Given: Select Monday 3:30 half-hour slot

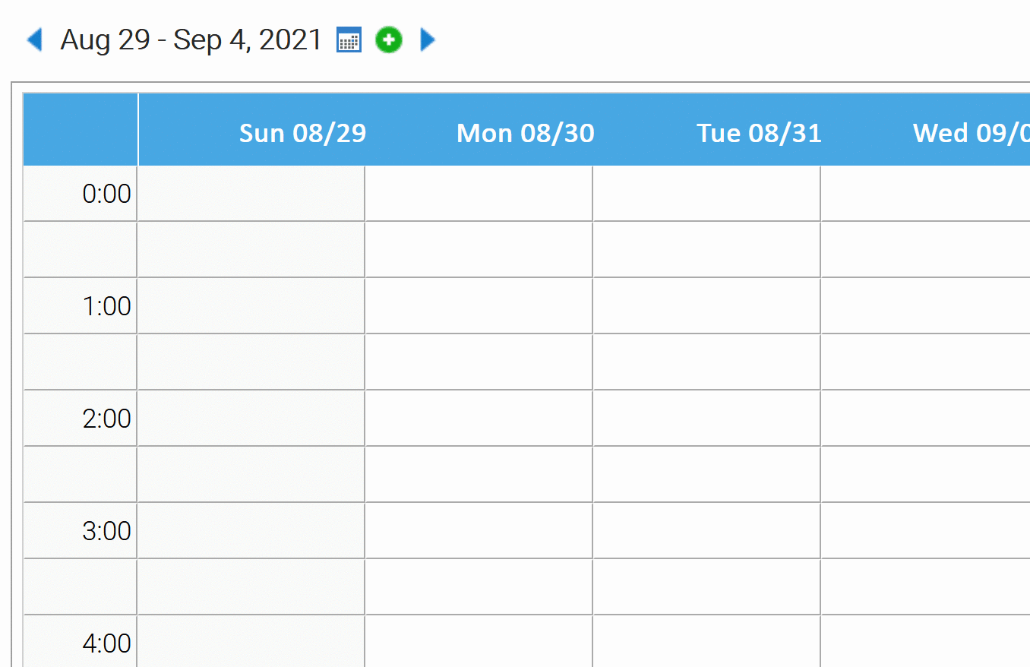Looking at the screenshot, I should click(x=479, y=587).
